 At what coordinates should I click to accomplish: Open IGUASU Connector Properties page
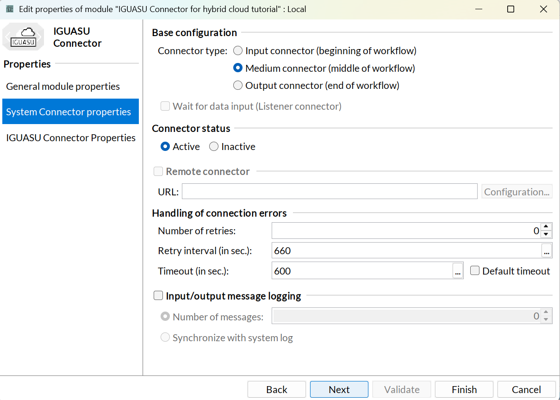[70, 138]
